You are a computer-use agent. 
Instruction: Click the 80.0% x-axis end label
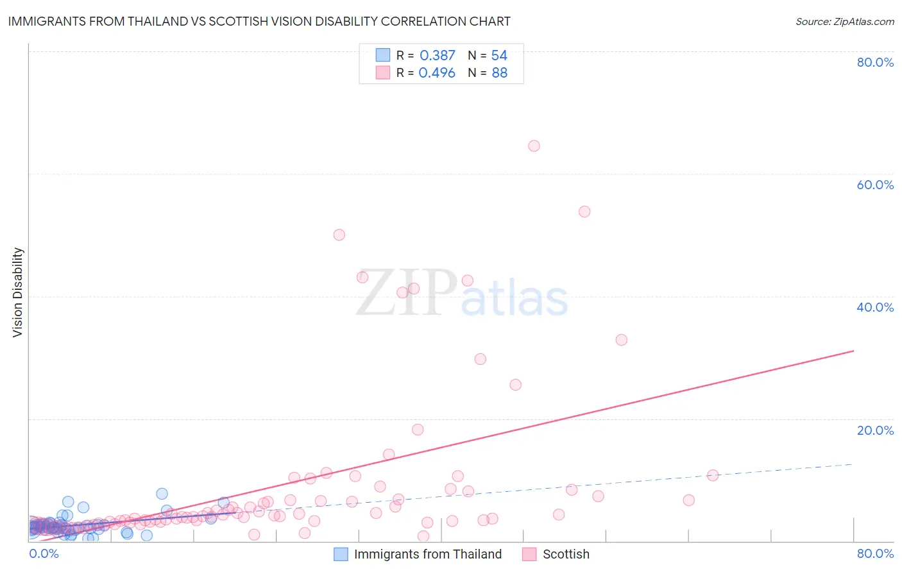tap(875, 553)
